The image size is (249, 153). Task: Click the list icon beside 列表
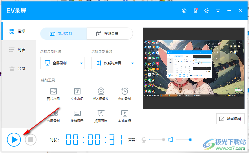(12, 50)
